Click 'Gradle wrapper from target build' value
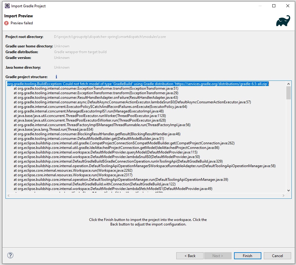Screen dimensions: 296x265 pyautogui.click(x=80, y=52)
